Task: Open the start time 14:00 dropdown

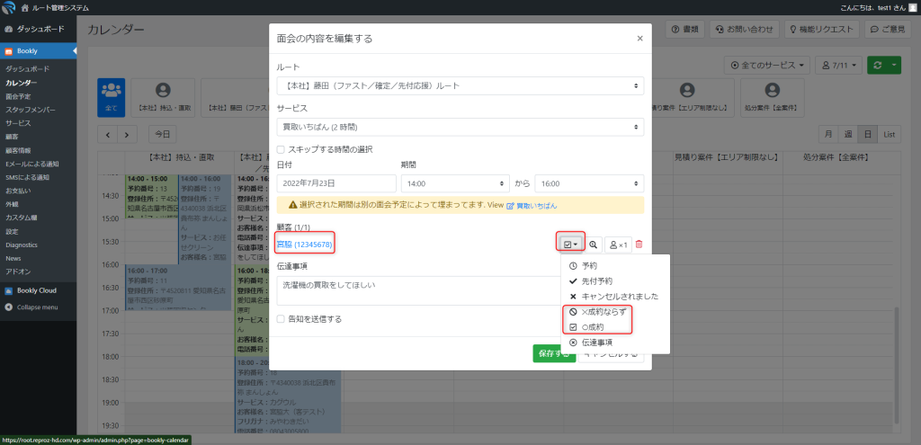Action: coord(454,183)
